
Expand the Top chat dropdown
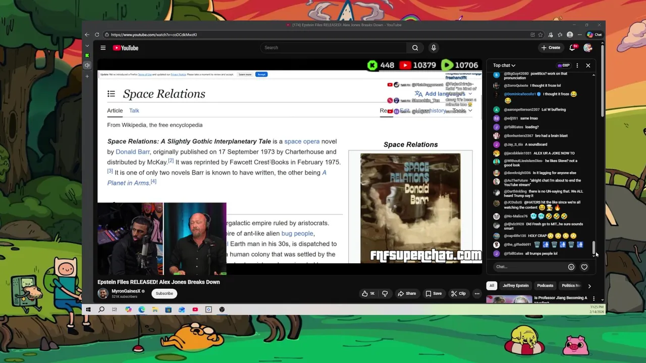tap(504, 66)
